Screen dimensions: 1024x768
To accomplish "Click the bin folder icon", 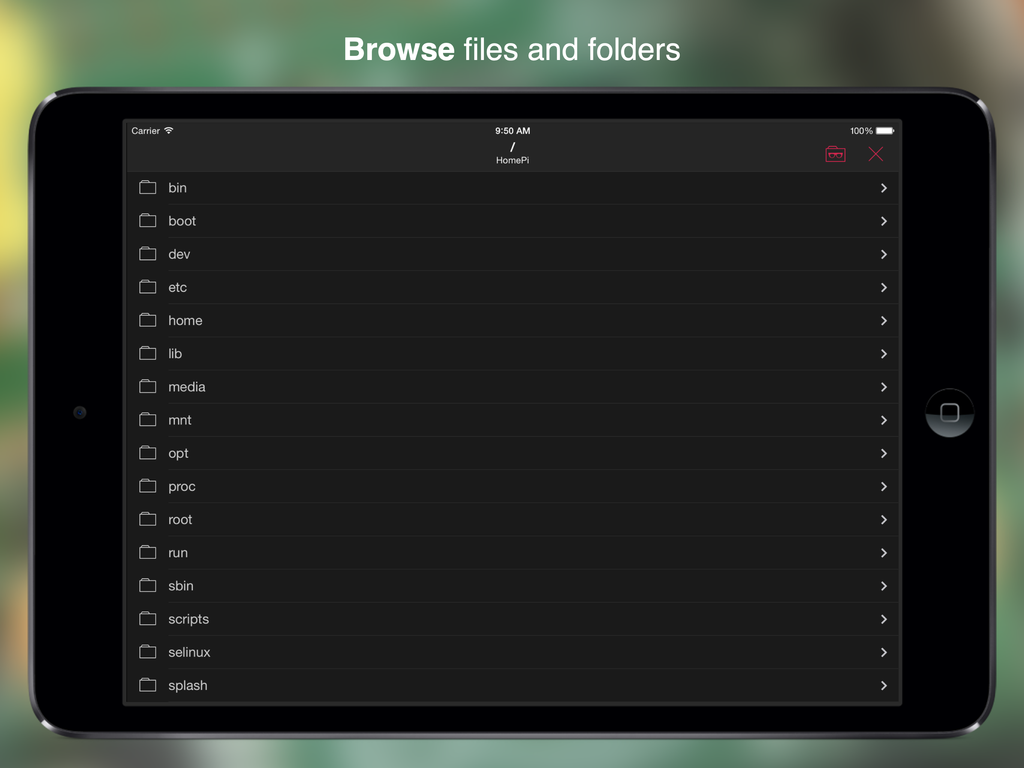I will pyautogui.click(x=148, y=187).
